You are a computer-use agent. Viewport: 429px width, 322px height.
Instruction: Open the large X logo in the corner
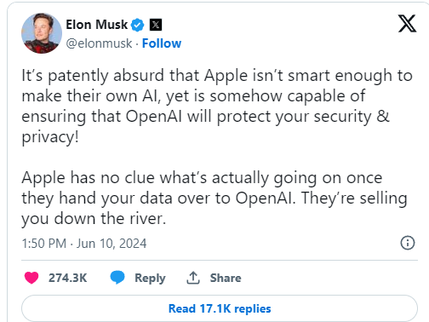pos(407,24)
